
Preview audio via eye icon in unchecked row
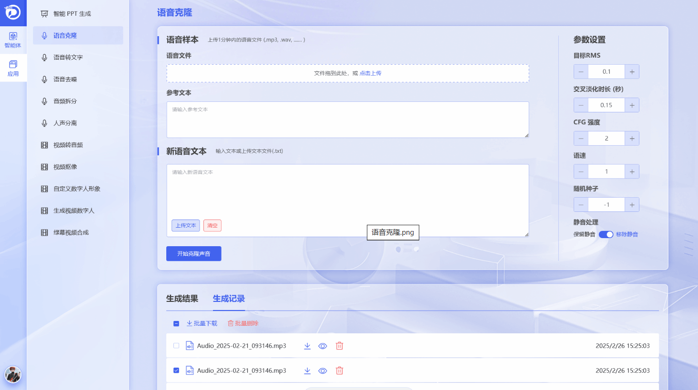[x=323, y=346]
